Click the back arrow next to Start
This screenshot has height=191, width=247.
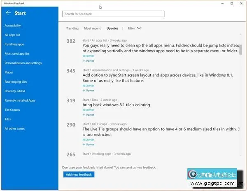8,13
